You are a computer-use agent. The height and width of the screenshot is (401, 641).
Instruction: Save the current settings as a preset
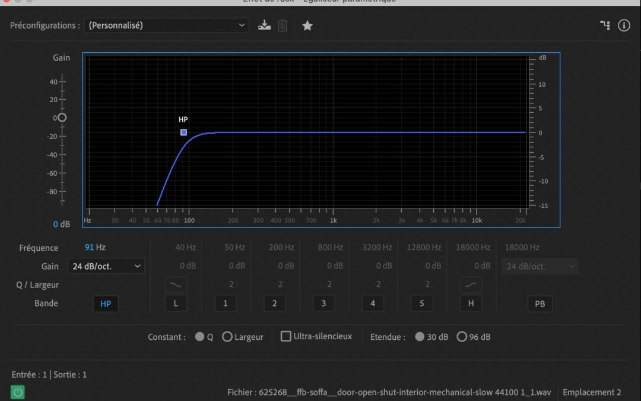click(x=264, y=26)
